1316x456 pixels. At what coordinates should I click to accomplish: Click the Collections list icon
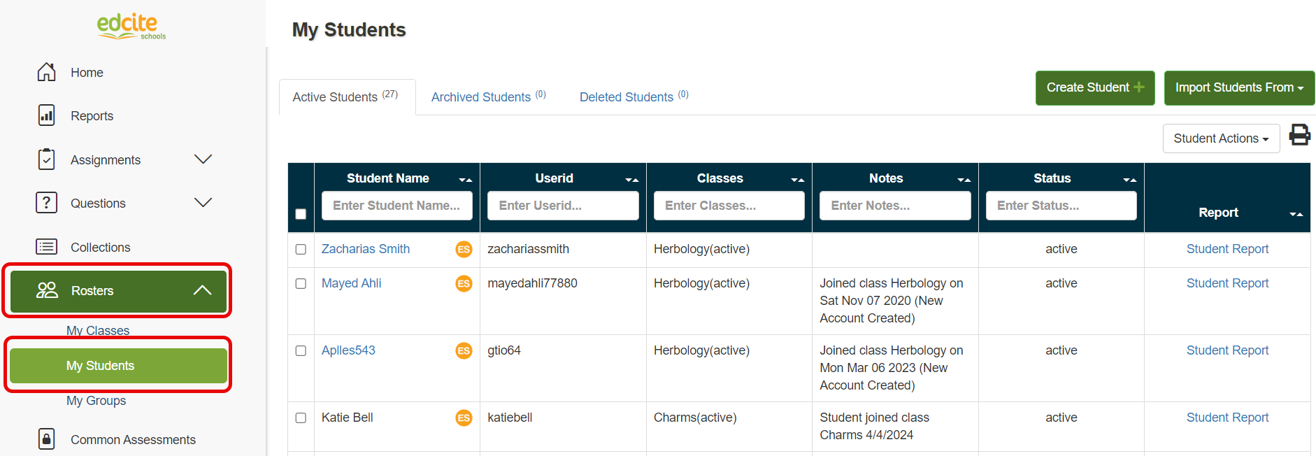[x=46, y=247]
